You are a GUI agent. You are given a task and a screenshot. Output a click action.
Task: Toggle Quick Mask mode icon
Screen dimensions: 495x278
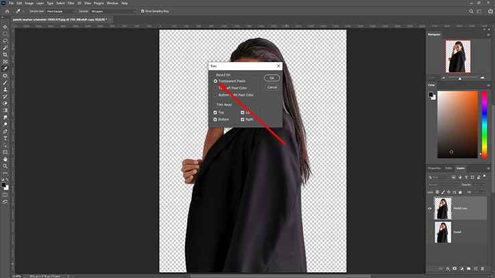point(5,194)
